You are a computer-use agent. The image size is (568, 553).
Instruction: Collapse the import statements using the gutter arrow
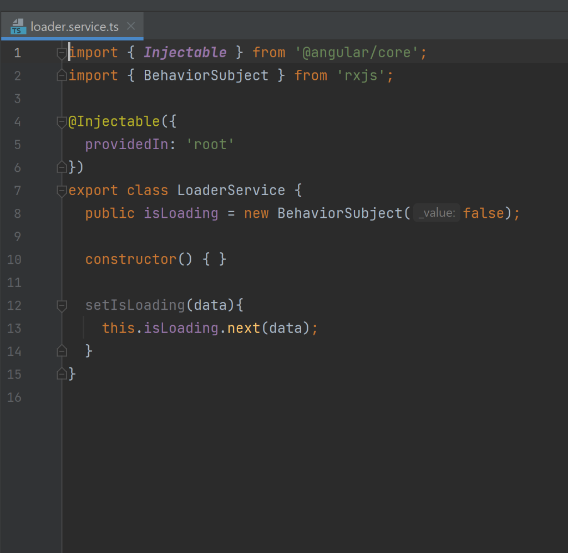tap(61, 53)
